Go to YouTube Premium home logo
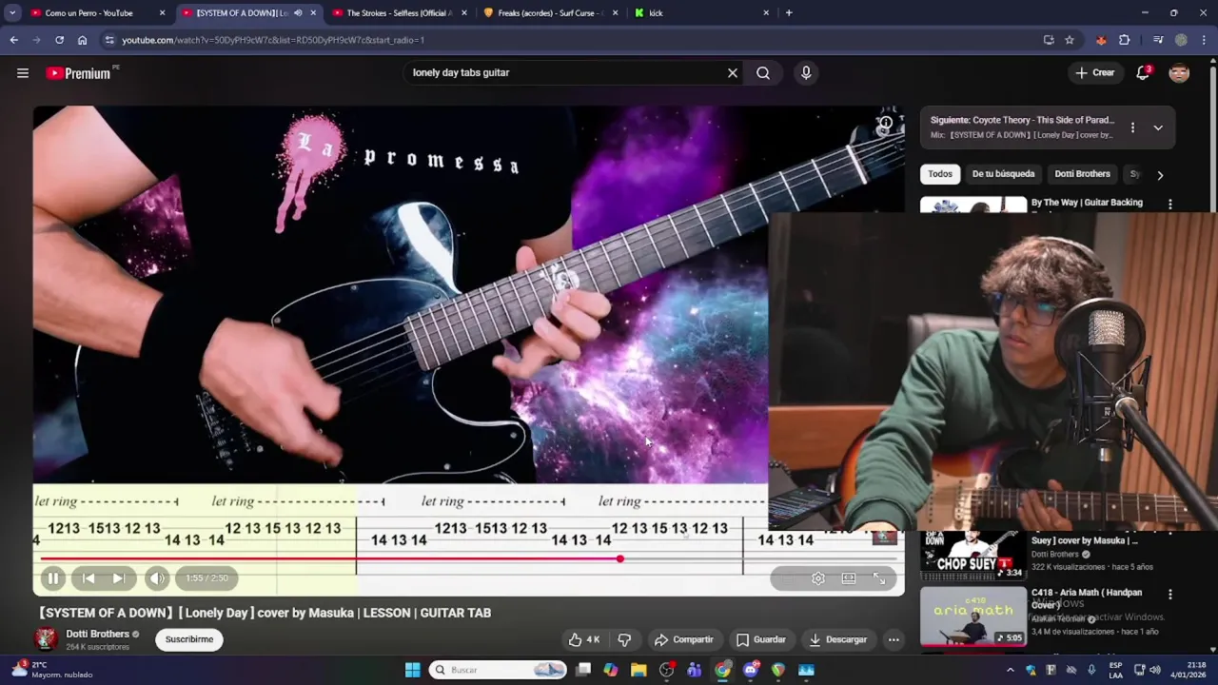 click(x=80, y=72)
